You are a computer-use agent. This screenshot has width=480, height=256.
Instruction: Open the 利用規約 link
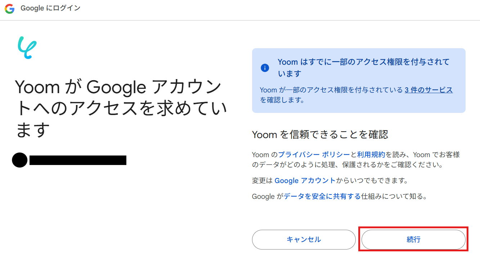[371, 155]
